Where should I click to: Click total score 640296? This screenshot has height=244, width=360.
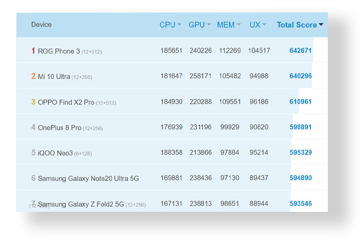(x=301, y=76)
